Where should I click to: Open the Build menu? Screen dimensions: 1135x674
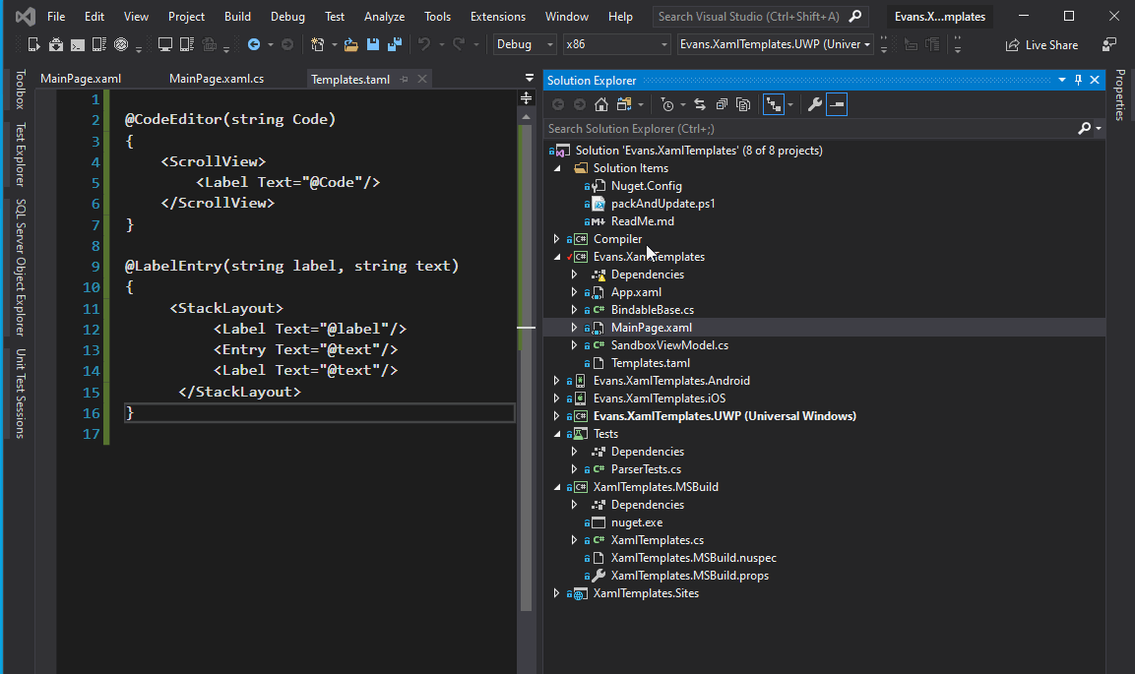(237, 16)
